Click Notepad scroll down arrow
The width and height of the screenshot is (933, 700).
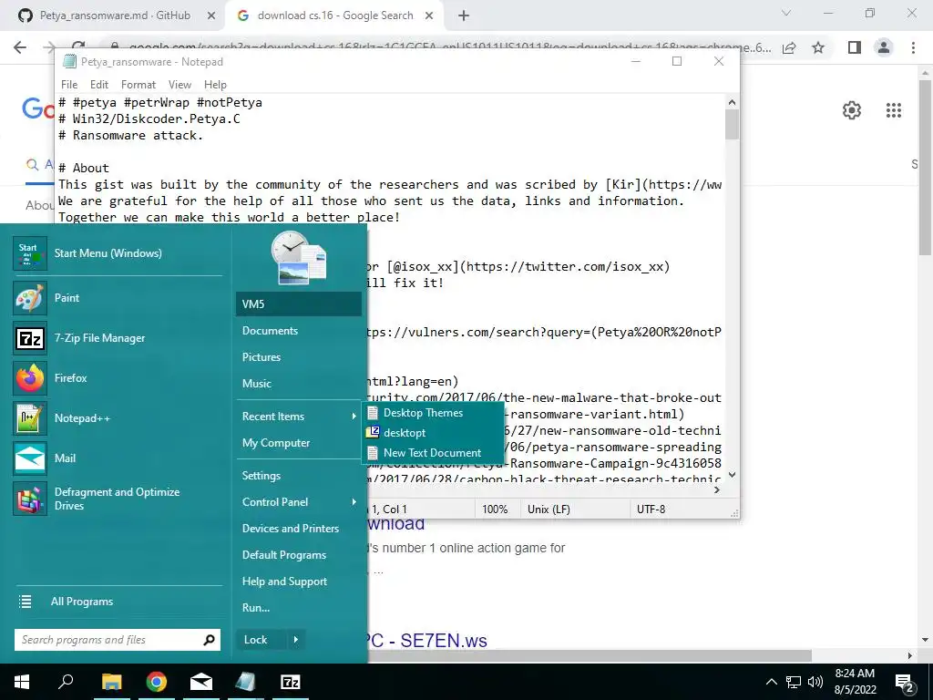point(732,475)
